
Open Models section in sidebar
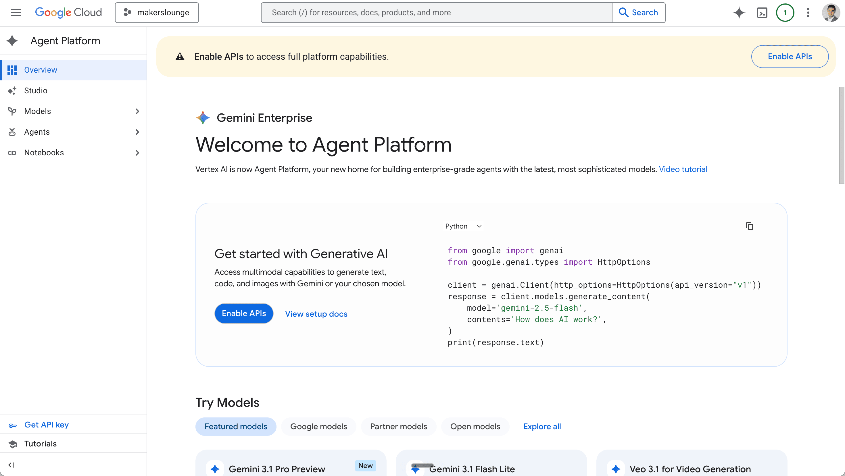pos(74,111)
